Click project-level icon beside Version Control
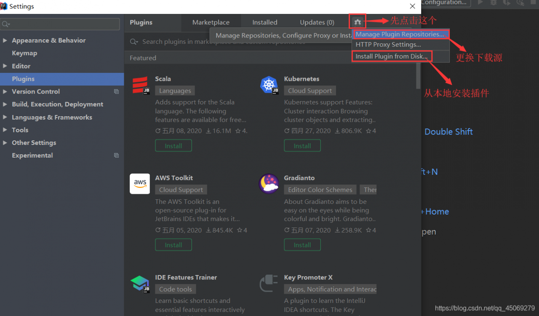Screen dimensions: 539x316 [116, 91]
